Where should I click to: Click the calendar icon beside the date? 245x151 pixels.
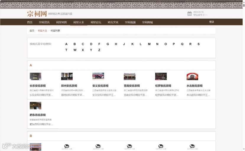point(189,14)
